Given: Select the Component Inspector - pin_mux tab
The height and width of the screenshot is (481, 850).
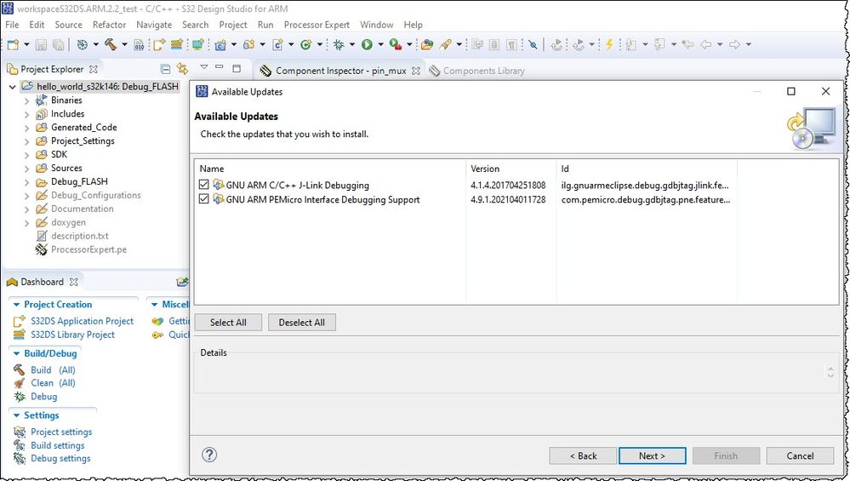Looking at the screenshot, I should [x=340, y=71].
